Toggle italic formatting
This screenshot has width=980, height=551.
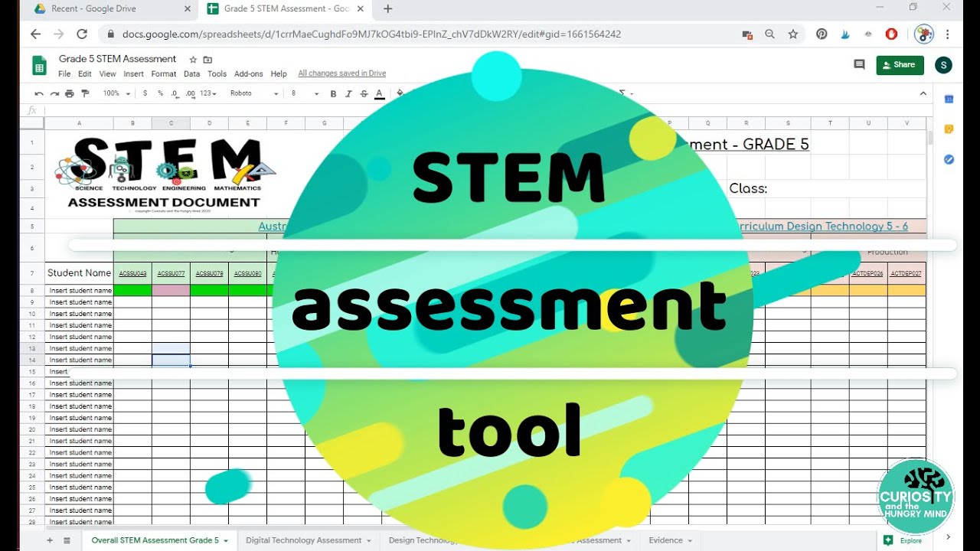tap(348, 93)
